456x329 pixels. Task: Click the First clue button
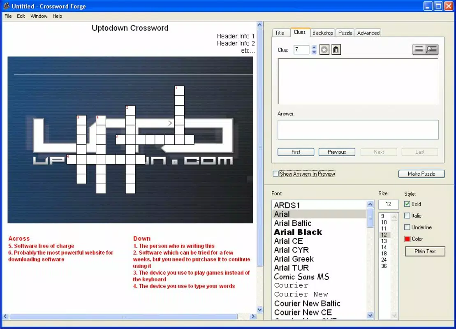(x=296, y=152)
